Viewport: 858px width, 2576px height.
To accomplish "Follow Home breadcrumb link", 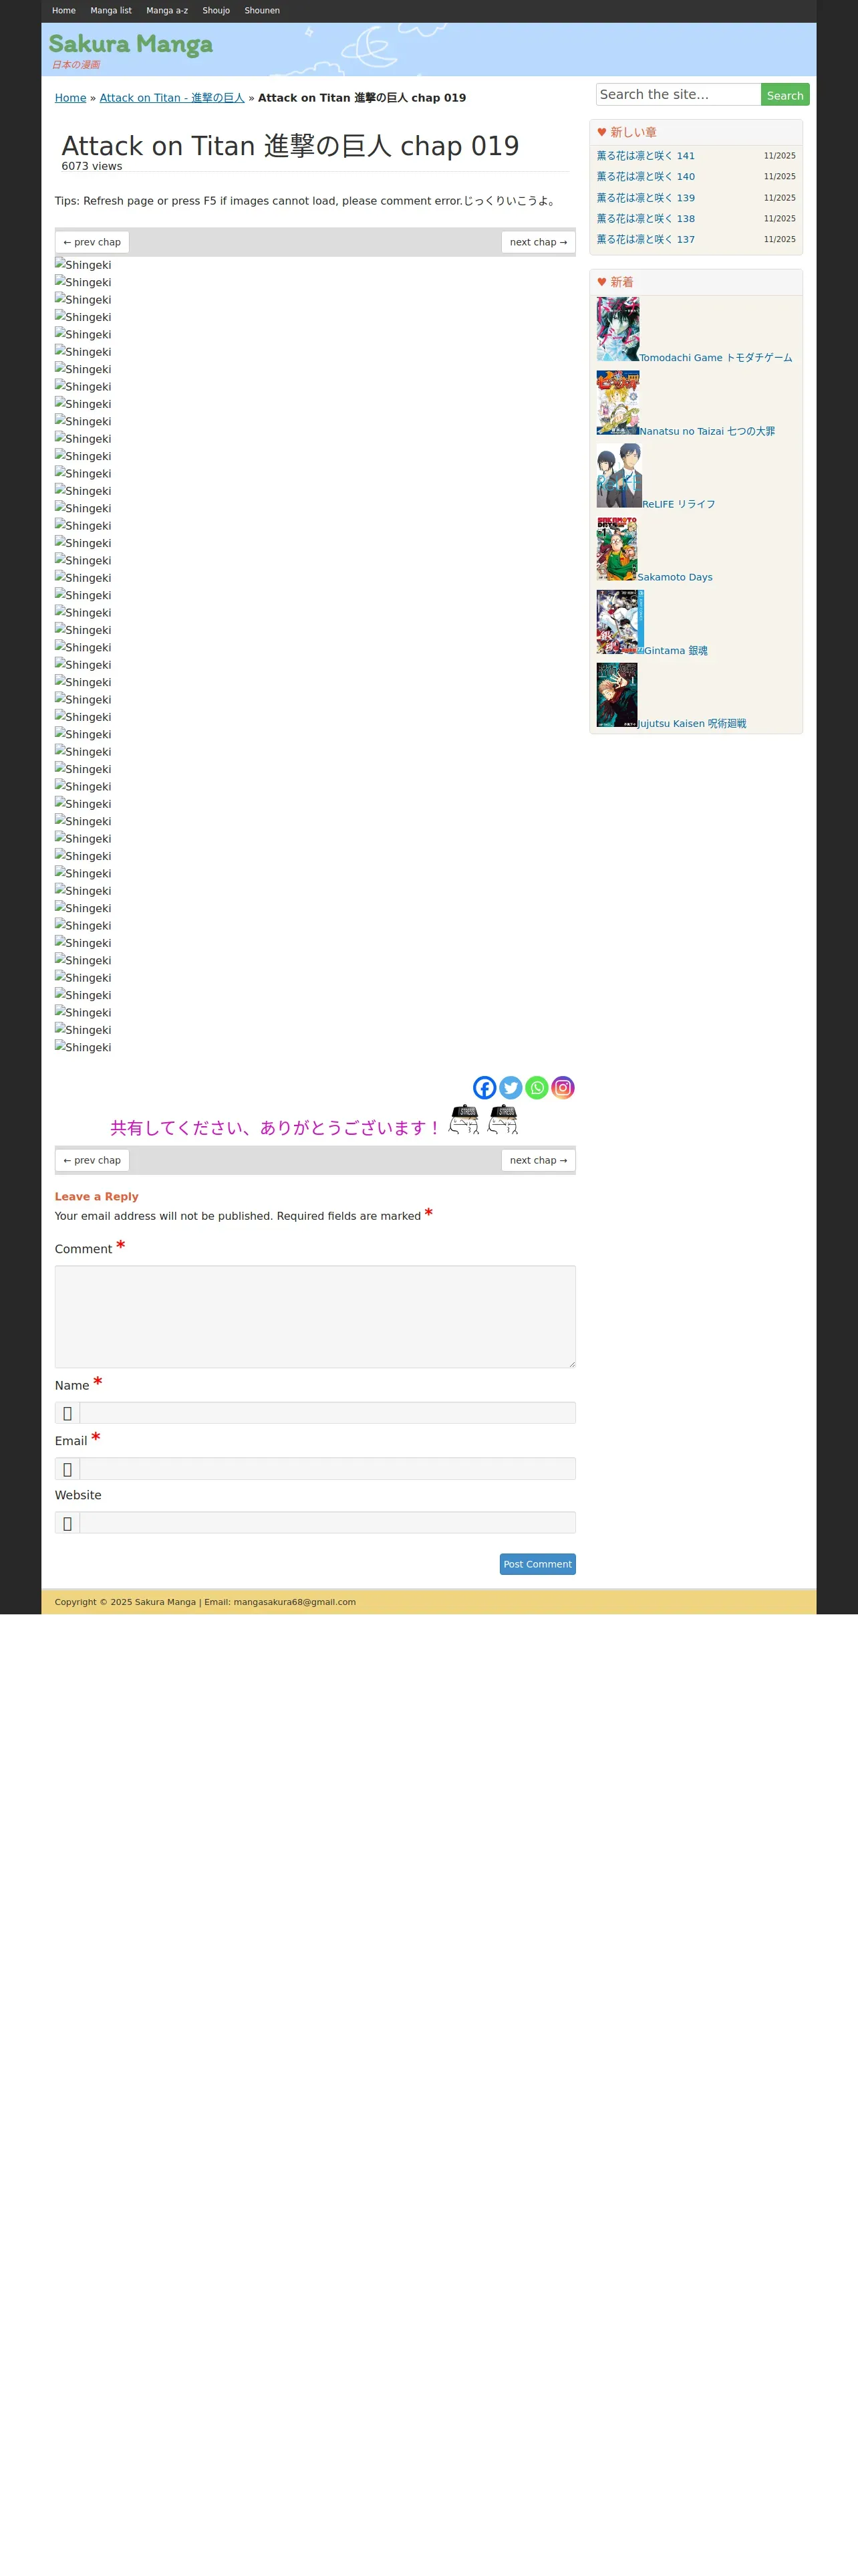I will [x=70, y=98].
